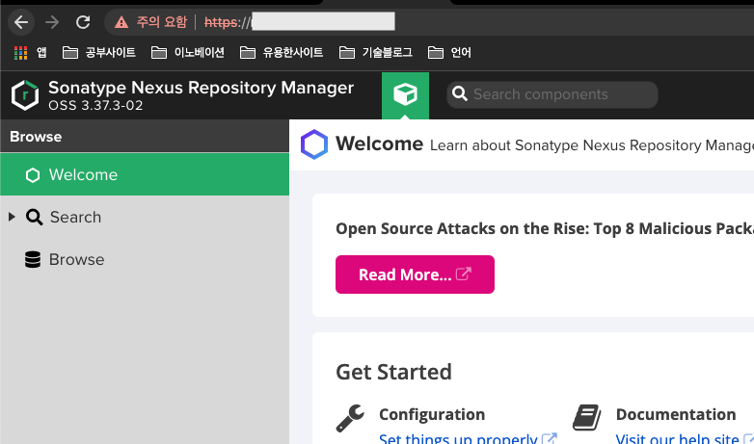Click the hexagon icon beside sidebar Welcome

point(33,175)
